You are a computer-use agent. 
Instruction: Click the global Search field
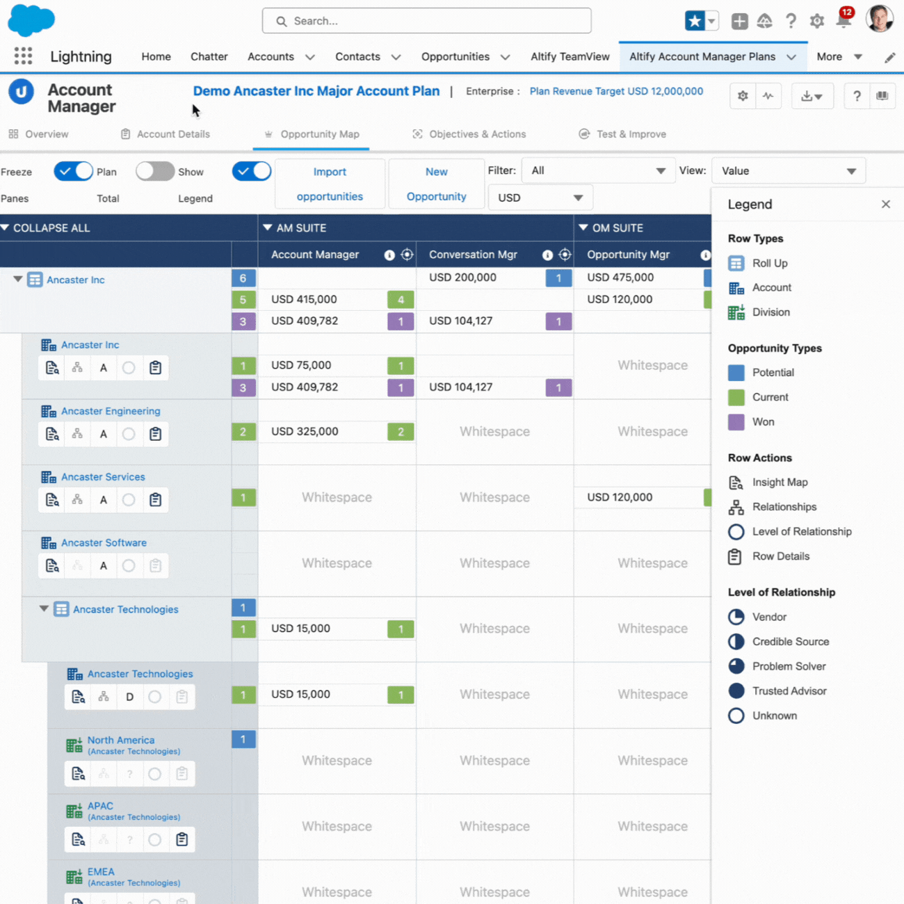tap(427, 21)
